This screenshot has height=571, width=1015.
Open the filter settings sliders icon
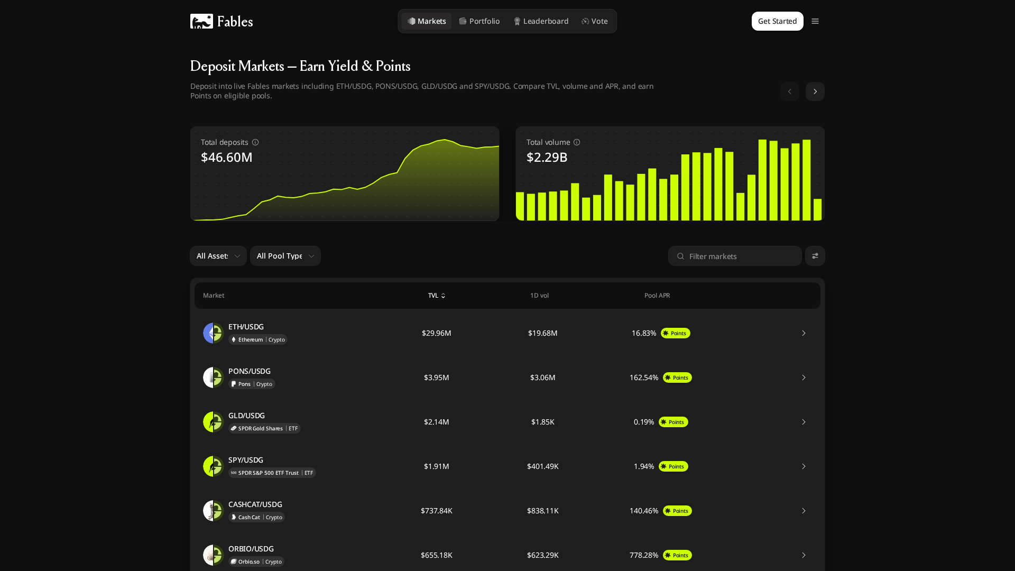815,256
